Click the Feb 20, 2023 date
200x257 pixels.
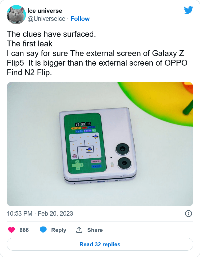[55, 214]
